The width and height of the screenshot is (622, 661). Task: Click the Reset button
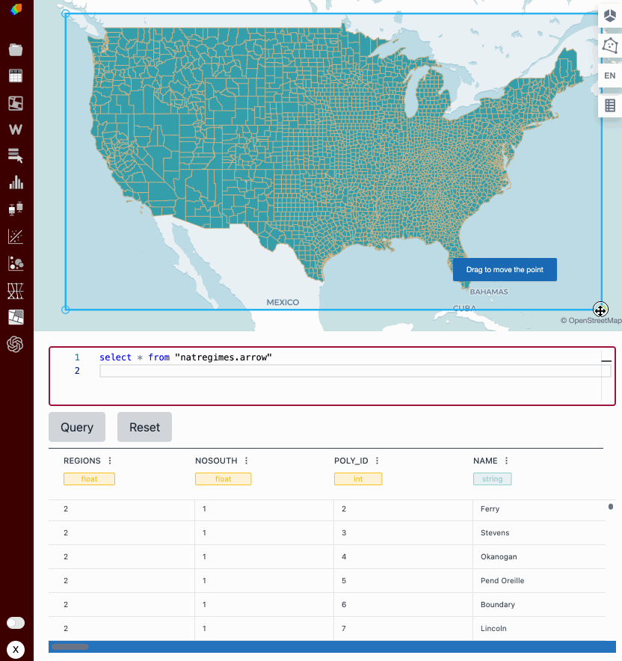[x=144, y=427]
